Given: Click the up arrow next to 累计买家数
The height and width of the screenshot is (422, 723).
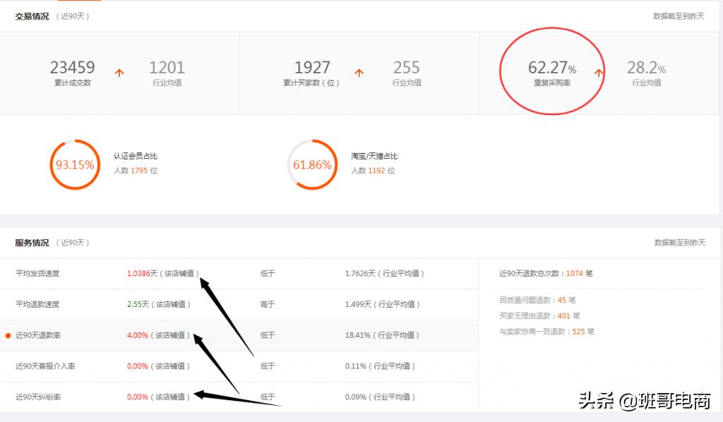Looking at the screenshot, I should (359, 72).
